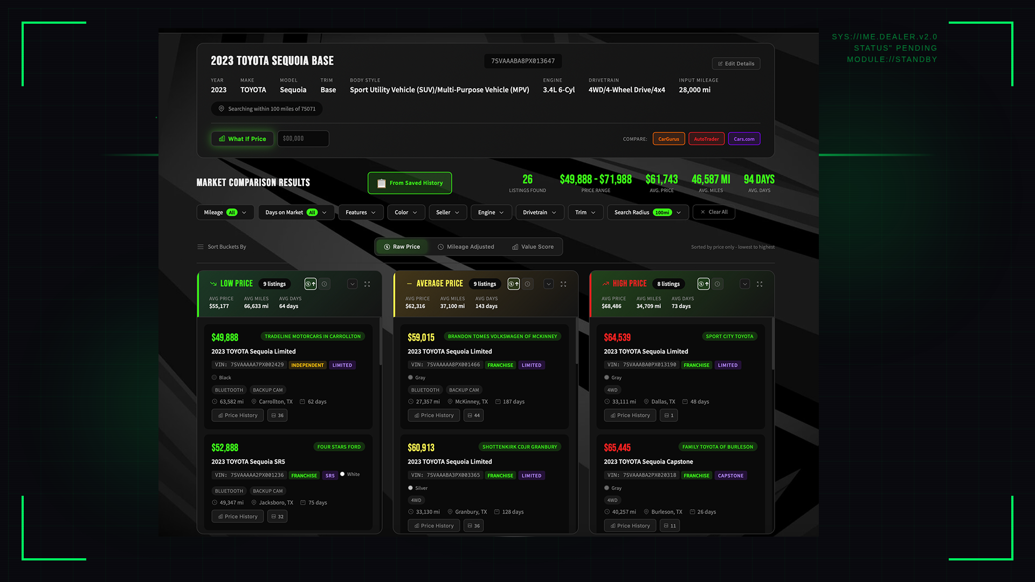Open the Color filter dropdown
The width and height of the screenshot is (1035, 582).
click(406, 212)
